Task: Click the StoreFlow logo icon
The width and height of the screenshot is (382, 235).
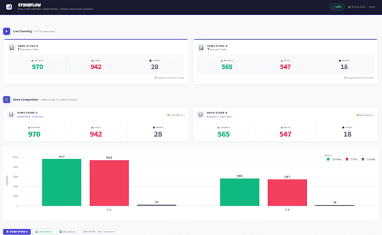Action: click(x=9, y=7)
